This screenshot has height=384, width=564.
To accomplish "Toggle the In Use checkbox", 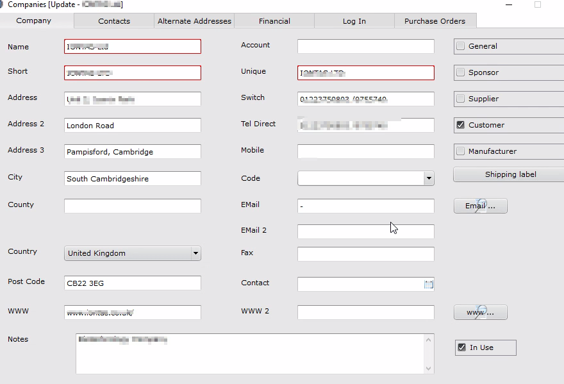I will 461,347.
